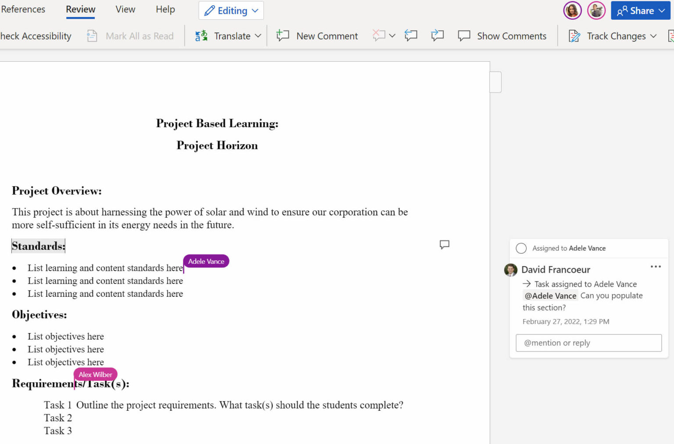674x444 pixels.
Task: Click the @Adele Vance mention in the comment
Action: 550,296
